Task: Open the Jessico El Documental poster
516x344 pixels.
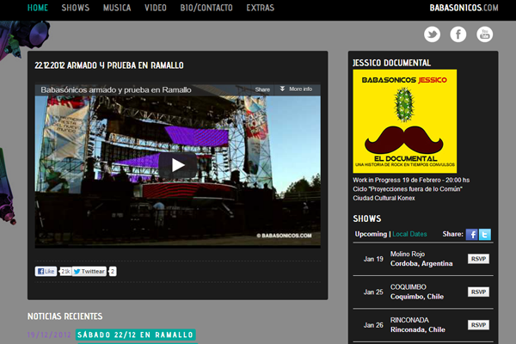Action: pyautogui.click(x=405, y=121)
